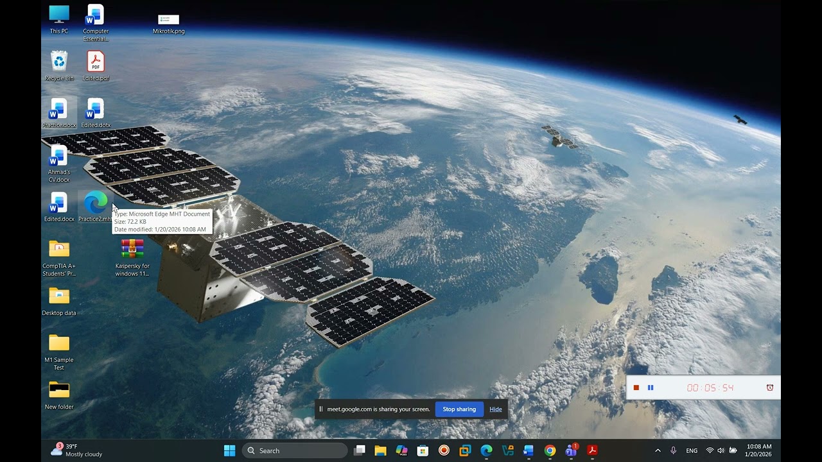Open the red screen recorder taskbar icon
Screen dimensions: 822x462
(x=444, y=450)
